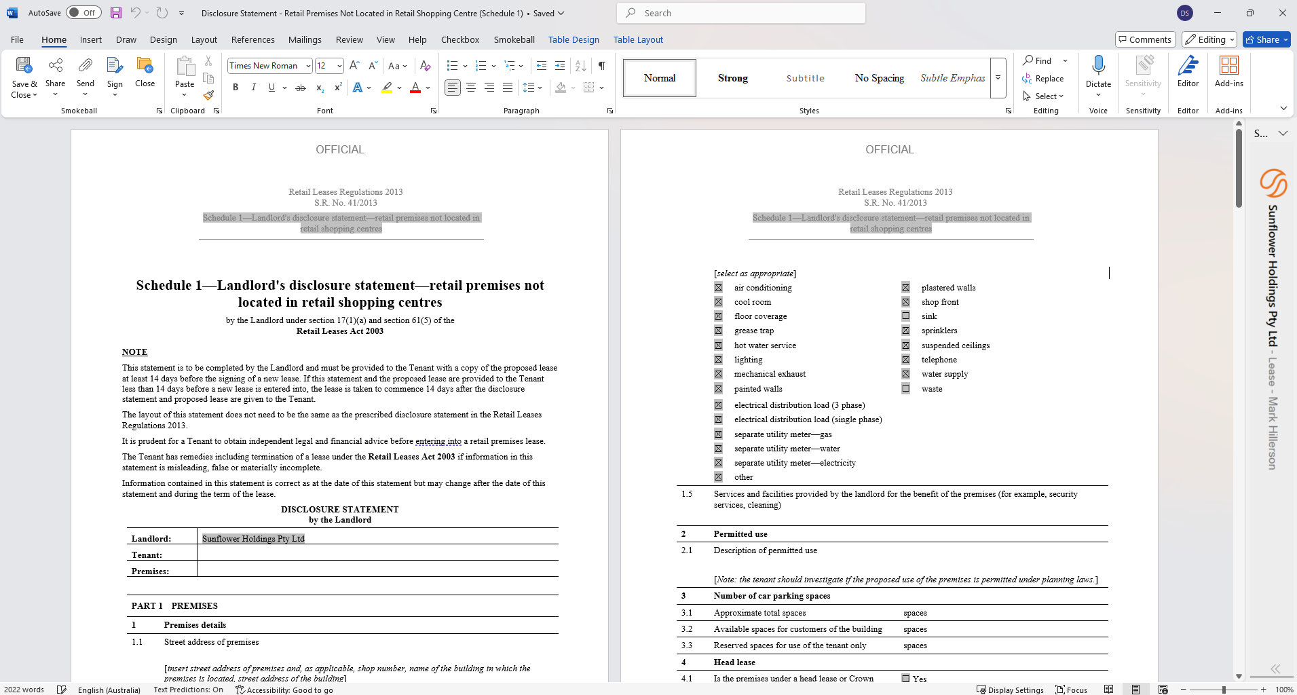Click the Dictate microphone icon
The height and width of the screenshot is (695, 1297).
pyautogui.click(x=1098, y=66)
